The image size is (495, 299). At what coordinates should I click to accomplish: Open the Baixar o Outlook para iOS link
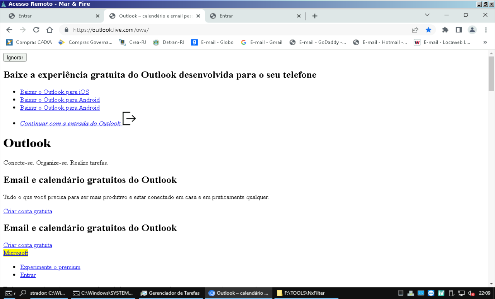55,92
